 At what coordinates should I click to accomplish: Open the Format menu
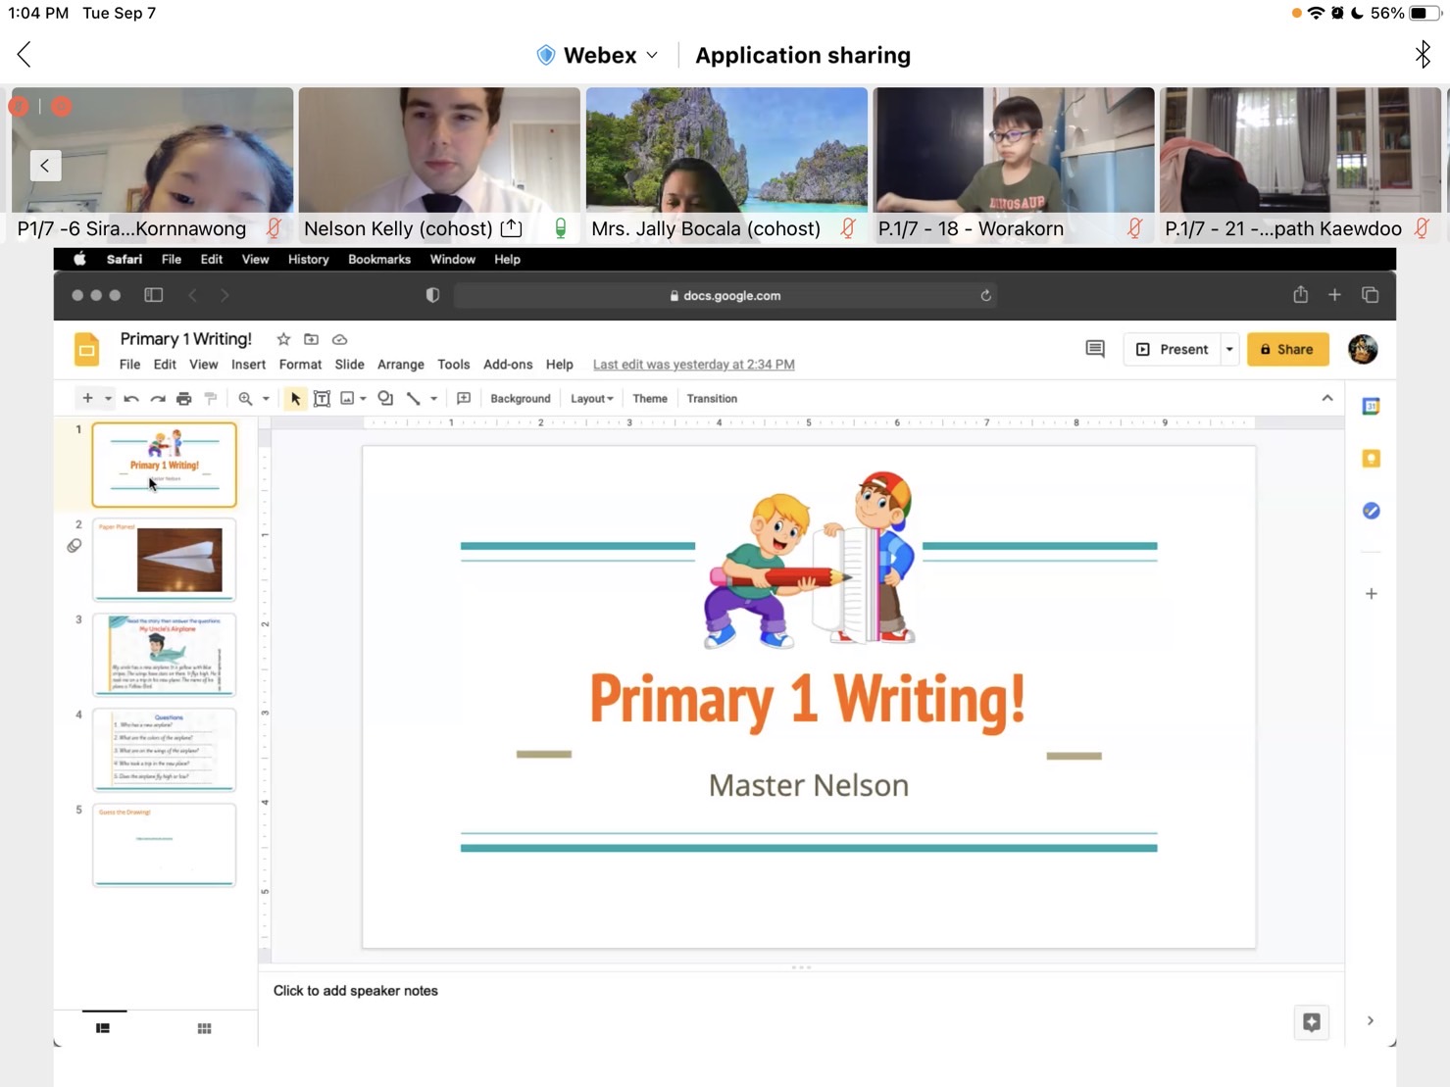pos(300,365)
